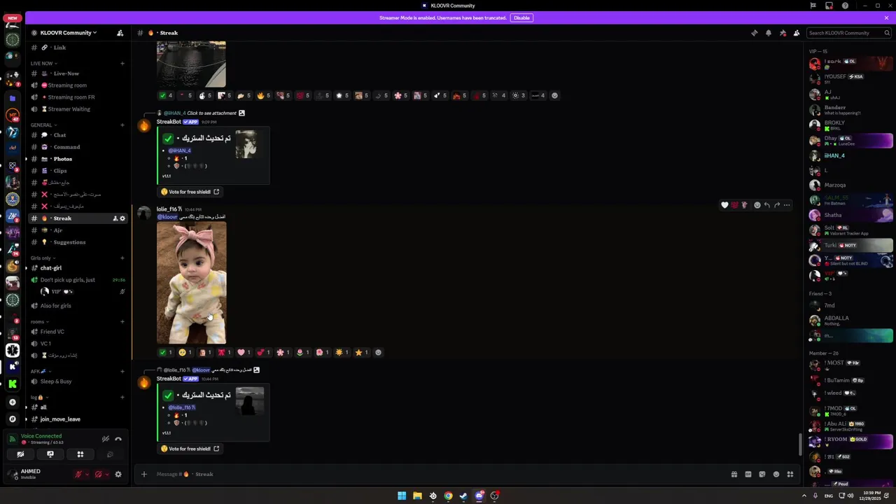Open User Settings gear
Screen dimensions: 896x504
click(118, 474)
